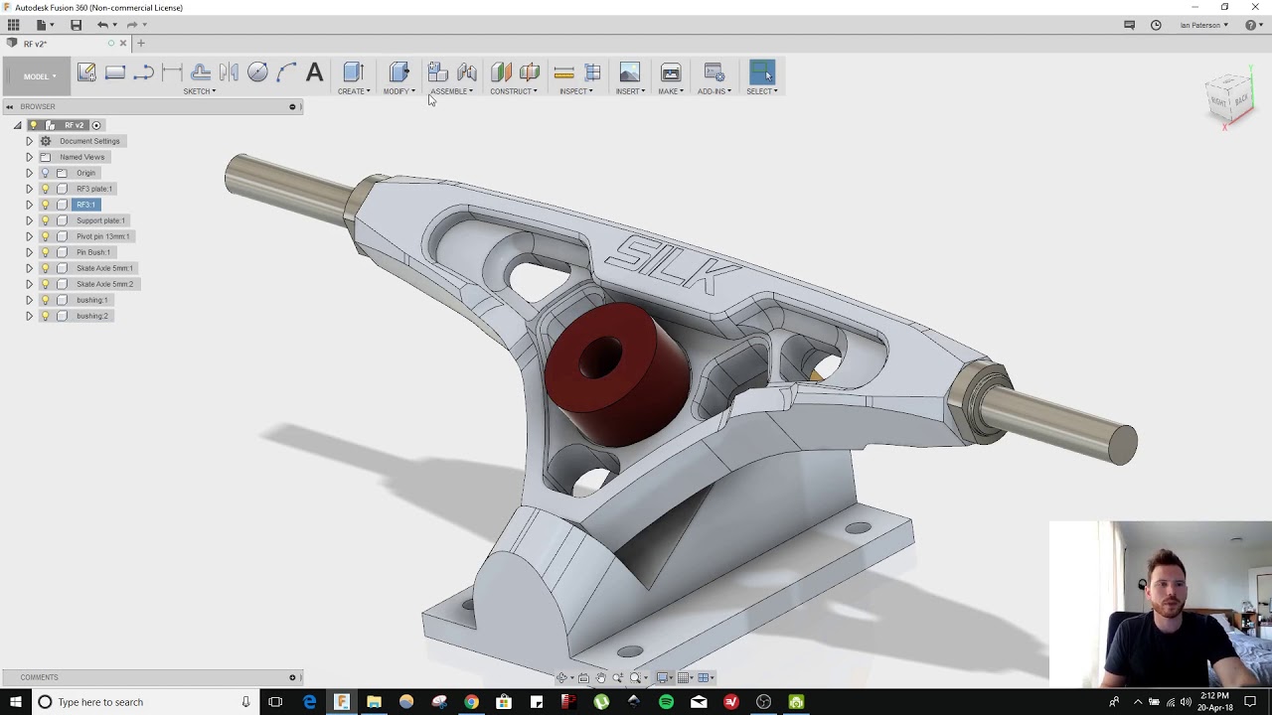Click the New Component assemble icon
The image size is (1272, 715).
[x=437, y=72]
